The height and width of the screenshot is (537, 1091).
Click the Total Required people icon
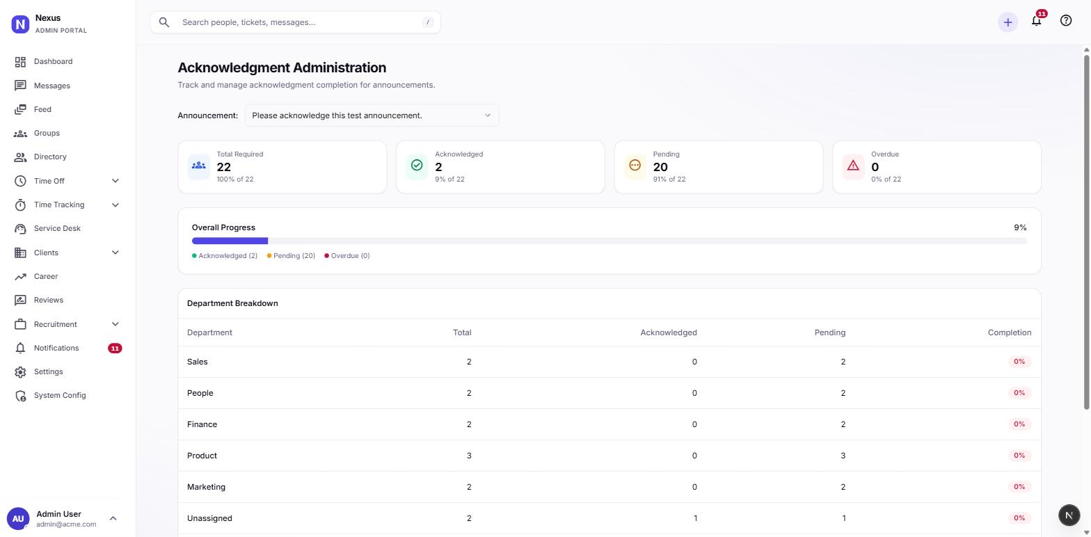[199, 166]
